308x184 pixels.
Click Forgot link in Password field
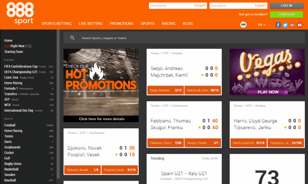pyautogui.click(x=260, y=6)
